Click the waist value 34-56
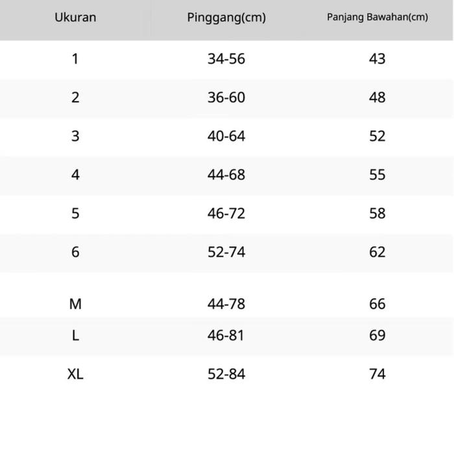This screenshot has height=454, width=454. pyautogui.click(x=226, y=59)
